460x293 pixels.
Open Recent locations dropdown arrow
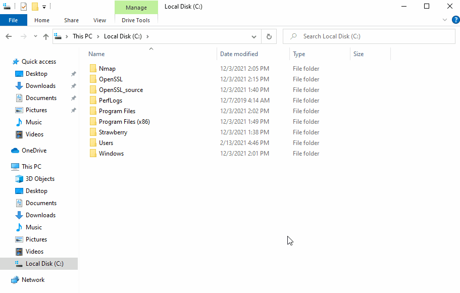click(35, 36)
